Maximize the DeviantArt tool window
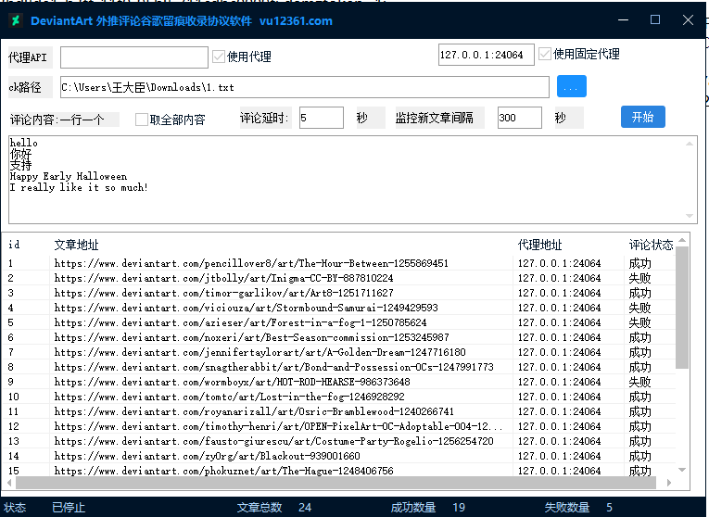709x517 pixels. (655, 19)
